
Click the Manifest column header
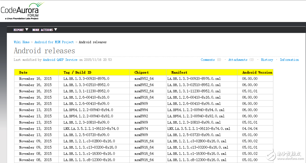click(179, 73)
